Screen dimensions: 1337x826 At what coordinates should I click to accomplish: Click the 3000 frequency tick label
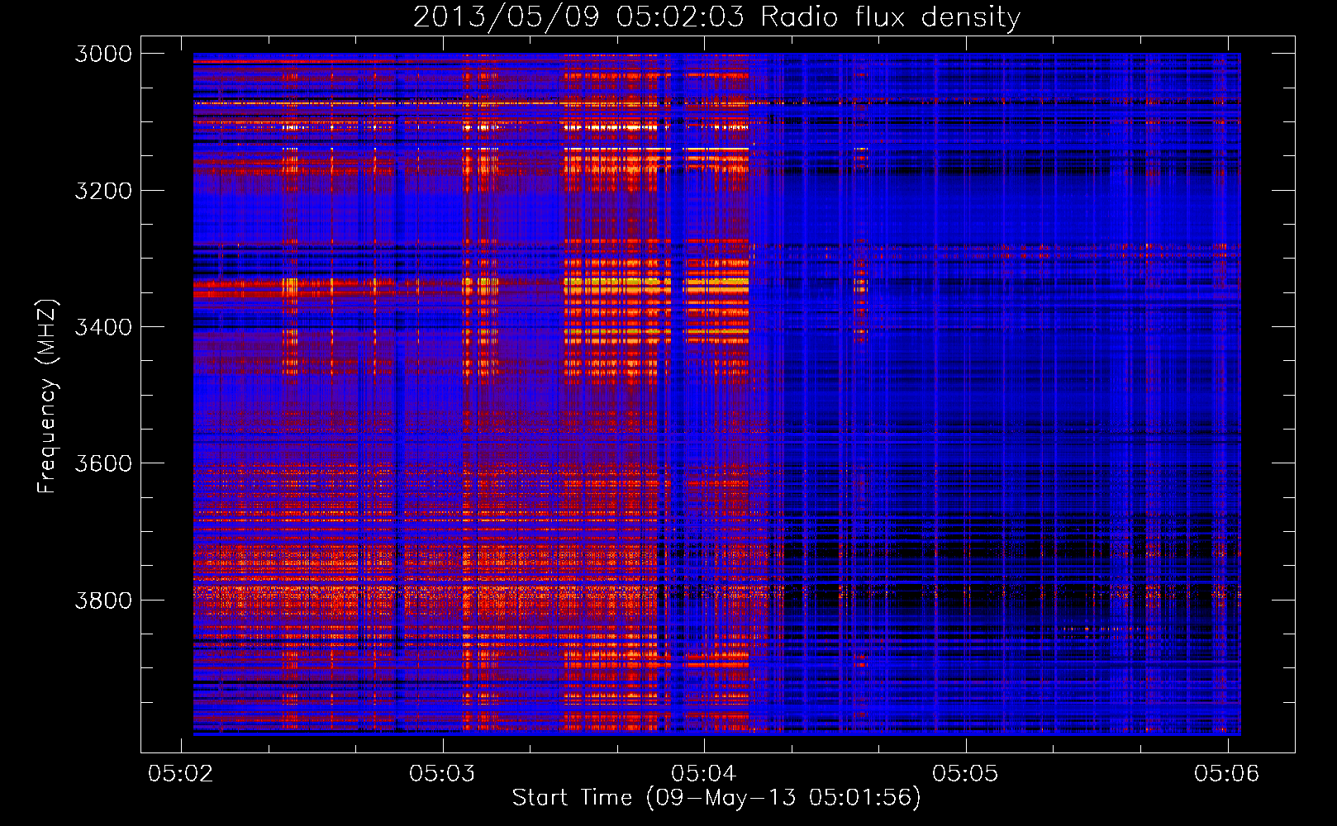tap(103, 54)
